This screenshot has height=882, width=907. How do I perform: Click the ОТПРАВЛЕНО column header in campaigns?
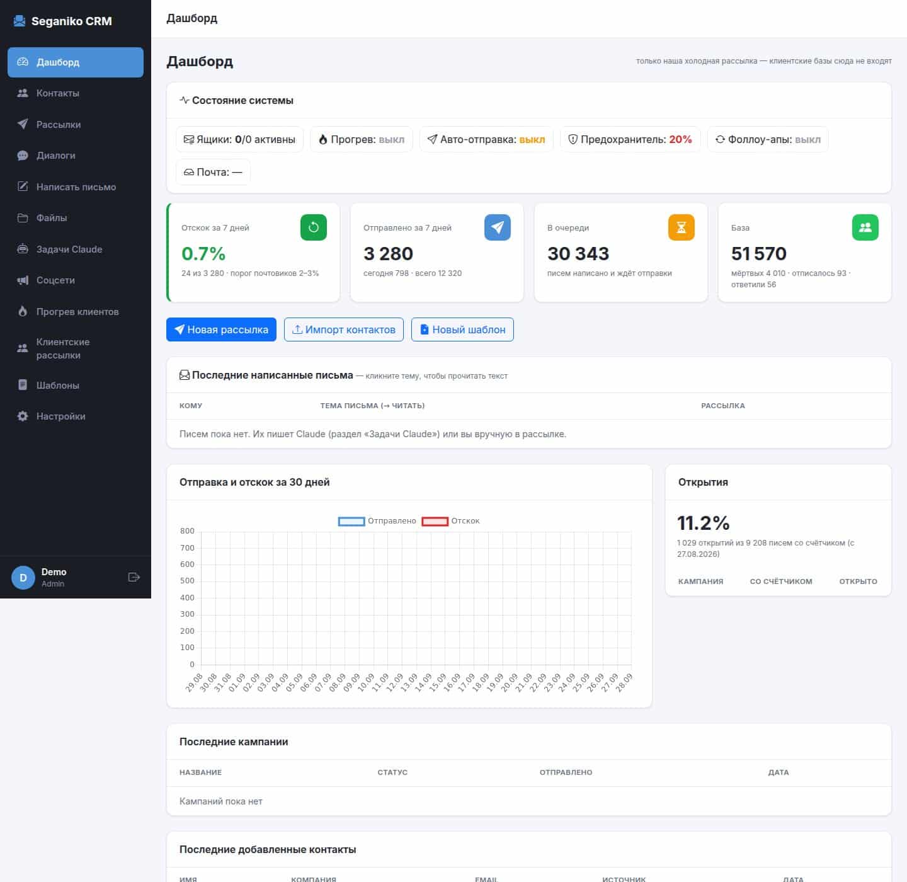click(x=566, y=772)
